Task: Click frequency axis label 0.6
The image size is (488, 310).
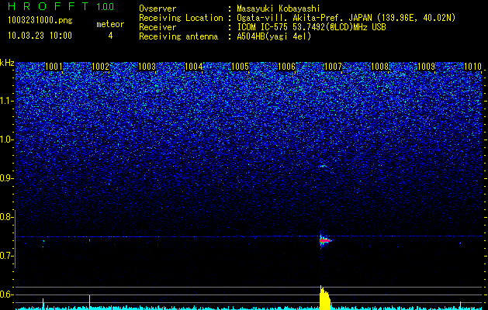Action: (7, 294)
